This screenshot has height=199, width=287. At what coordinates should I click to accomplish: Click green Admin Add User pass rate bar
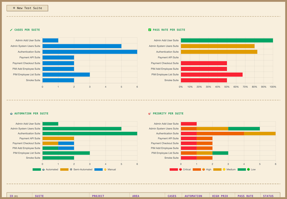pyautogui.click(x=227, y=40)
